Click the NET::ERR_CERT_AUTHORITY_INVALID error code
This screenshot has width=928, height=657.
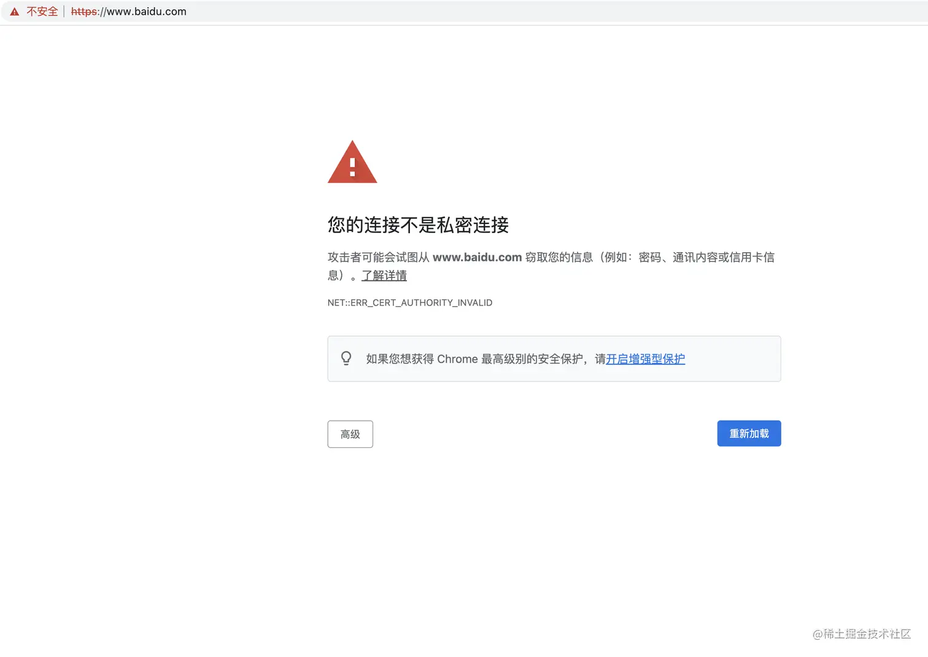tap(410, 302)
